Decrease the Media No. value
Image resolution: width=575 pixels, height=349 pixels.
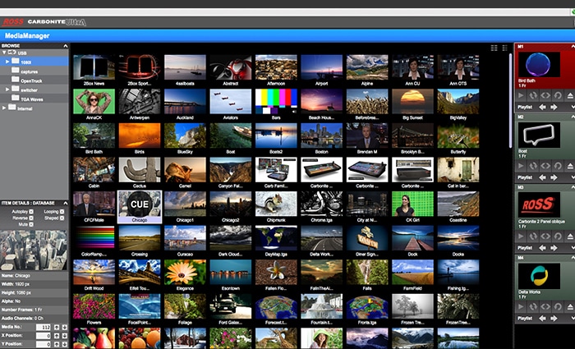65,327
